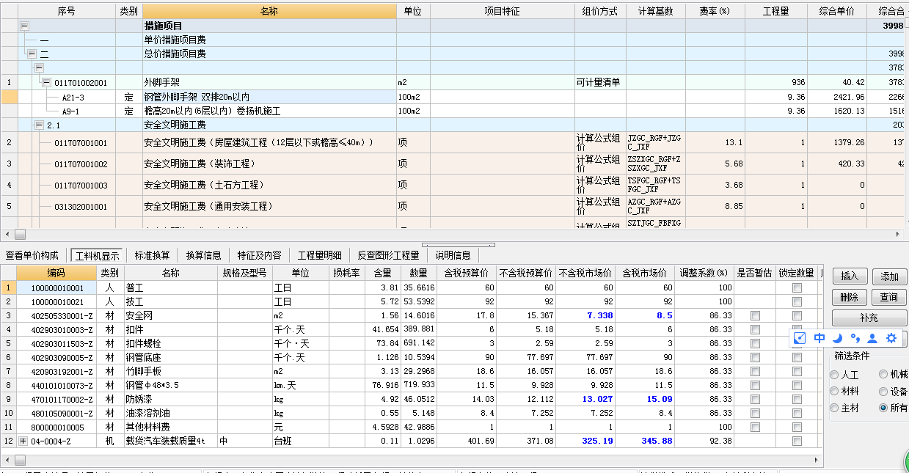909x473 pixels.
Task: Click the IME toolbar logo icon
Action: (801, 338)
